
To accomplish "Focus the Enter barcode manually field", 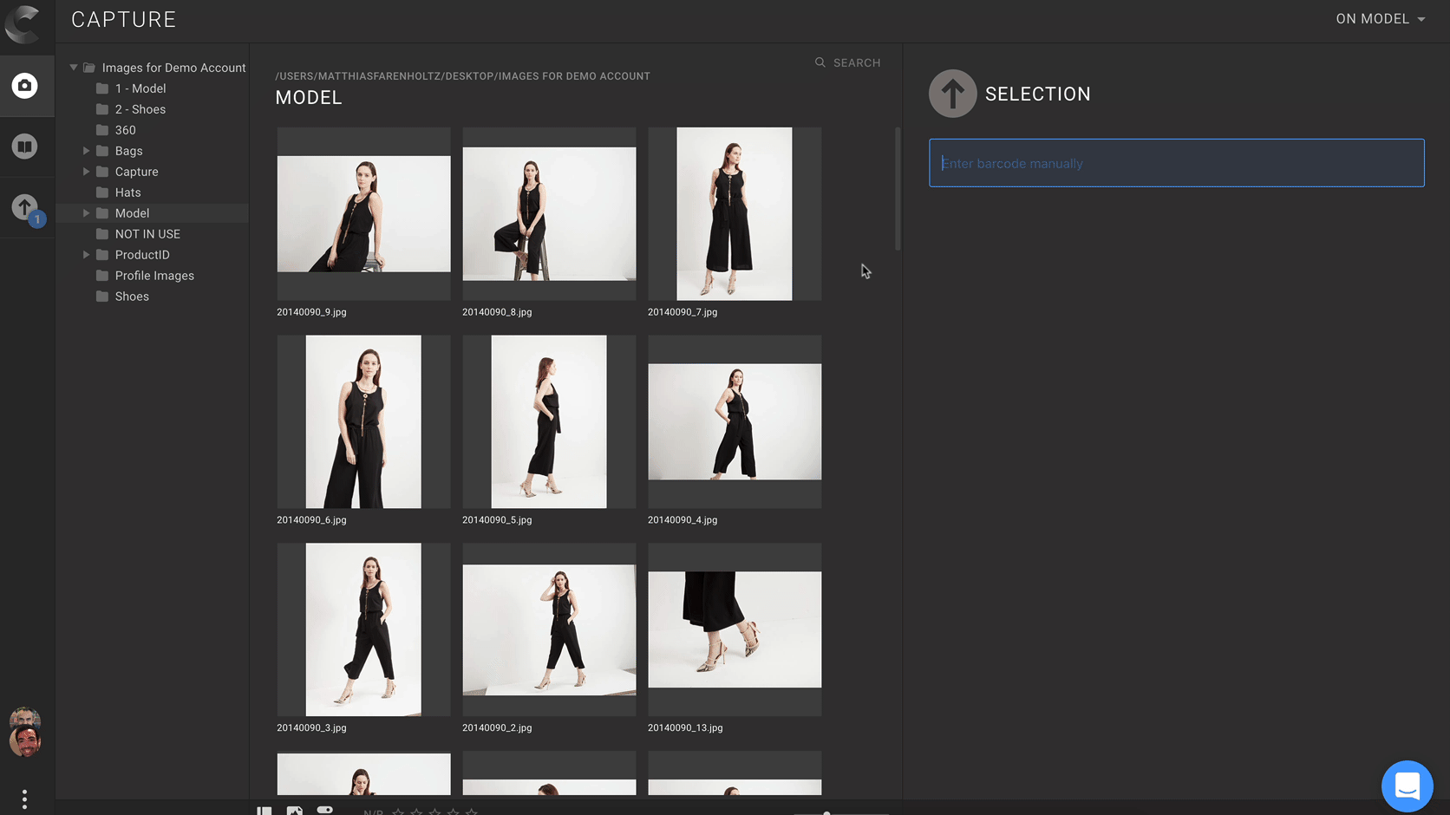I will click(x=1176, y=163).
